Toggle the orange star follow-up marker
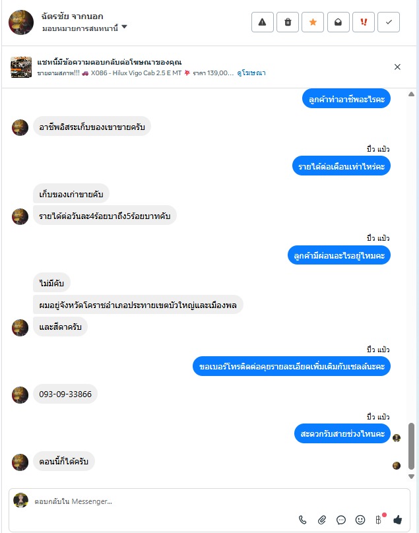Viewport: 419px width, 533px height. (x=313, y=22)
